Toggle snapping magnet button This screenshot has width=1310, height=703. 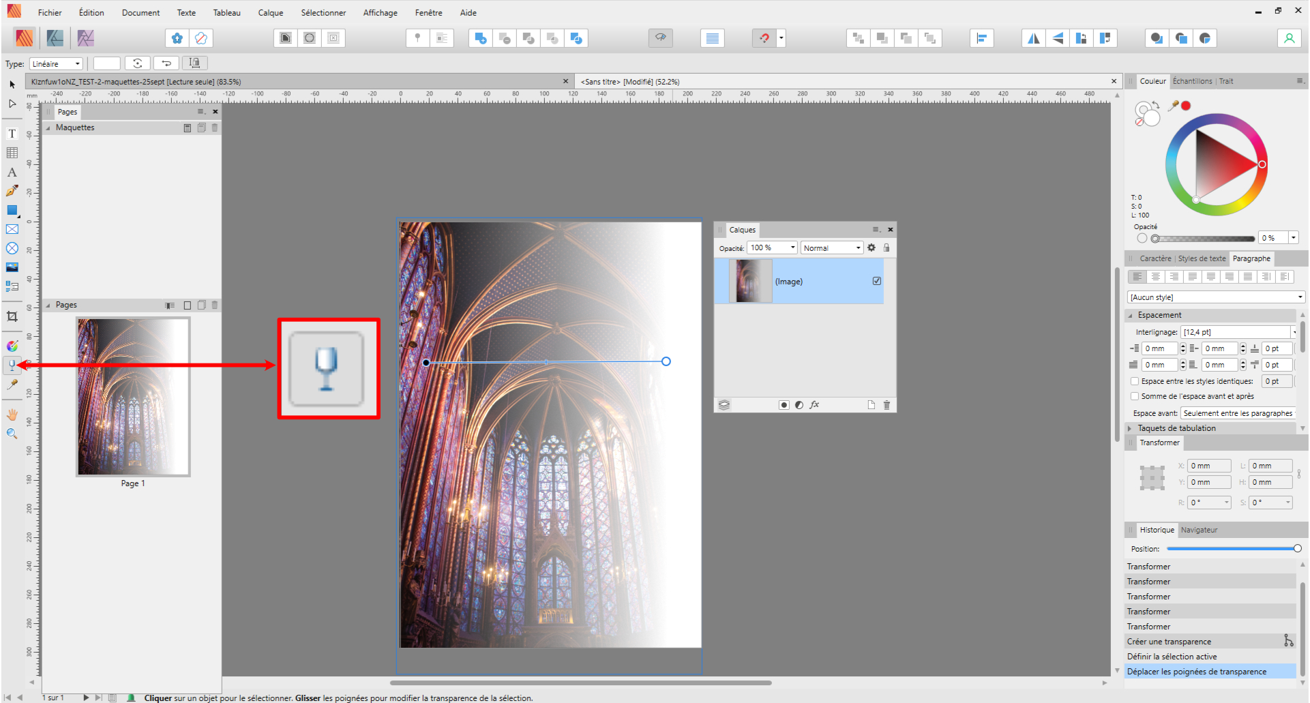pos(764,38)
